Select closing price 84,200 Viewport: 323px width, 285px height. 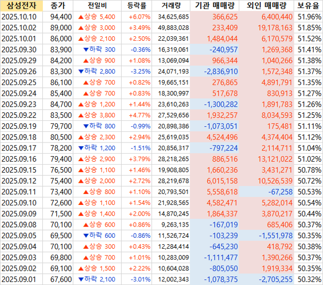(x=58, y=60)
